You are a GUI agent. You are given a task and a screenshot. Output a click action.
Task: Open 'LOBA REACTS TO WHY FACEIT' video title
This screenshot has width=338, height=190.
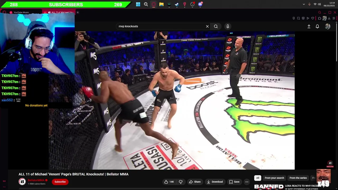[x=301, y=187]
